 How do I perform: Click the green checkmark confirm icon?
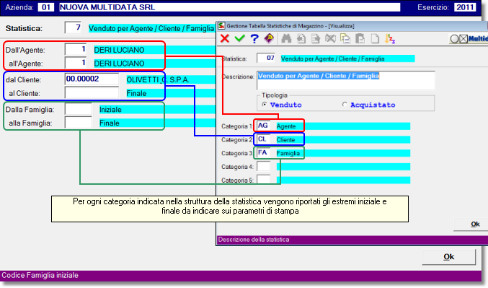239,39
